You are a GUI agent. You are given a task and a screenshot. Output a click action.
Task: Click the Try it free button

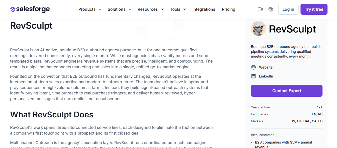click(x=314, y=9)
